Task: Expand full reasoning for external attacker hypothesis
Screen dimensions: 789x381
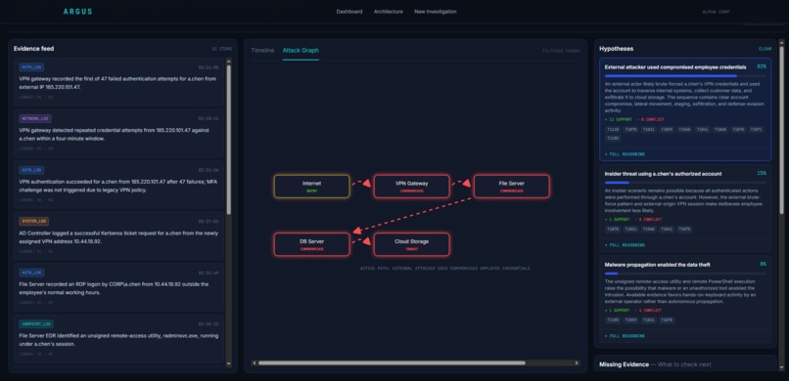Action: point(625,154)
